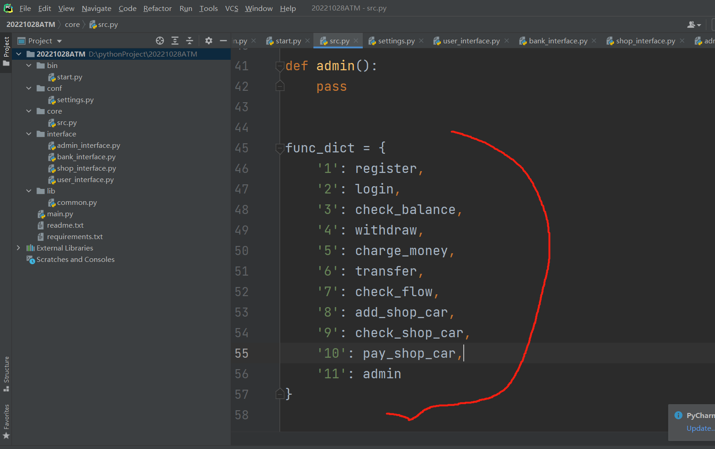Open the Edit menu

[x=45, y=9]
